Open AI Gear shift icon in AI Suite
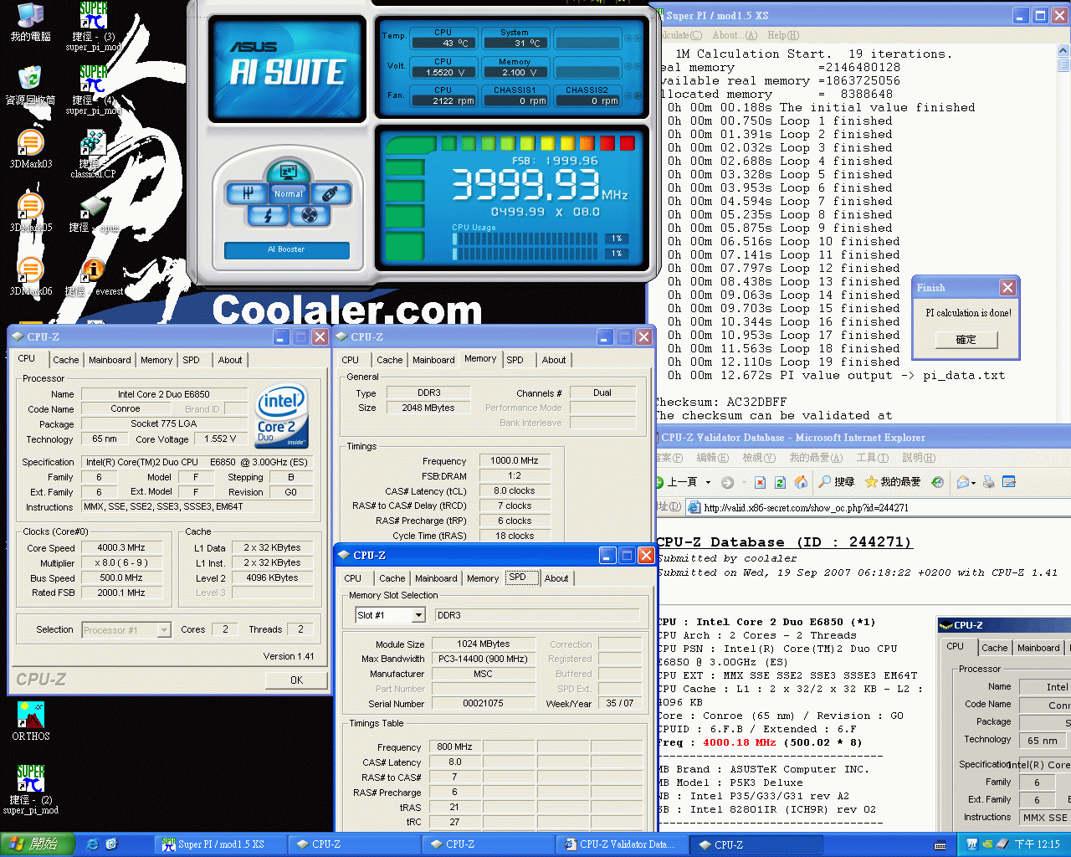Image resolution: width=1071 pixels, height=857 pixels. (247, 194)
